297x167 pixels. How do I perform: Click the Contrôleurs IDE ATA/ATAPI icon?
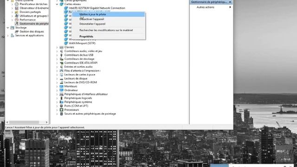tap(61, 63)
